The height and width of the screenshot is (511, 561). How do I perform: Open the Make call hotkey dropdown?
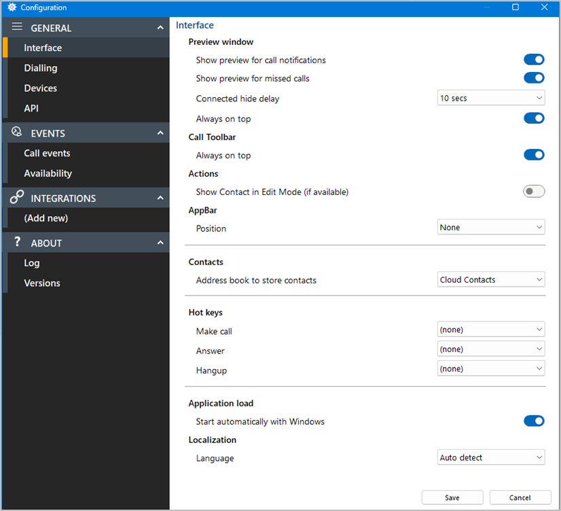pos(491,329)
